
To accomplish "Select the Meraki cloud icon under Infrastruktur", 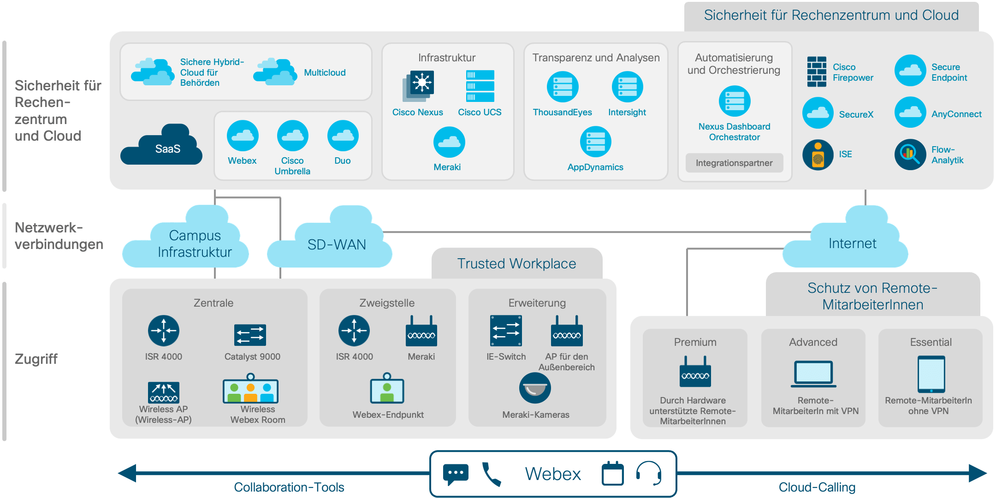I will (449, 142).
